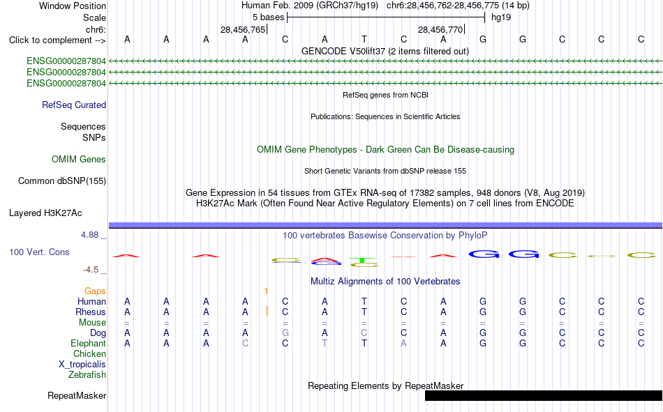663x412 pixels.
Task: Open Multiz Alignments of 100 Vertebrates title
Action: click(385, 282)
